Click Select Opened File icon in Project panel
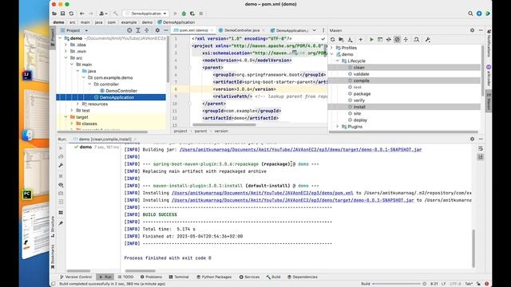511x287 pixels. [129, 30]
